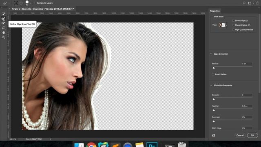Collapse the Edge Detection section
Screen dimensions: 261x147
[211, 54]
